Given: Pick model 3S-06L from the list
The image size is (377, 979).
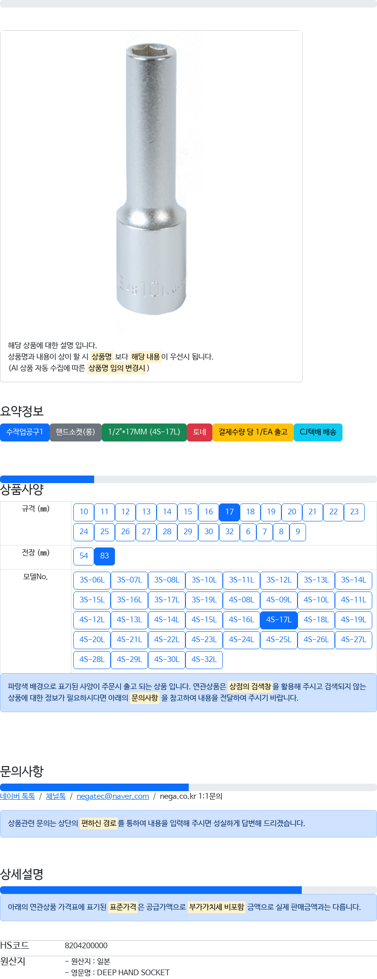Looking at the screenshot, I should 92,580.
